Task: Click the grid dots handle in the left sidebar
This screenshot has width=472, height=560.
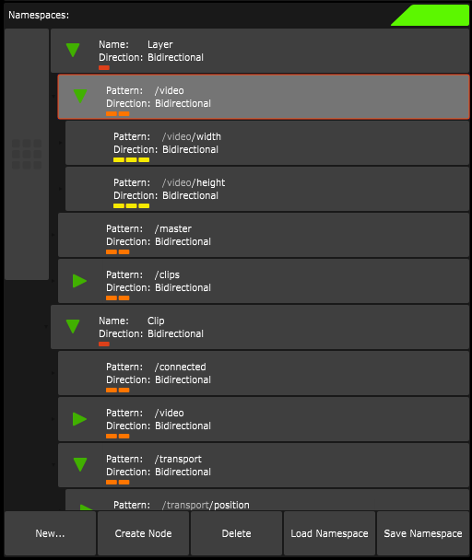Action: (27, 155)
